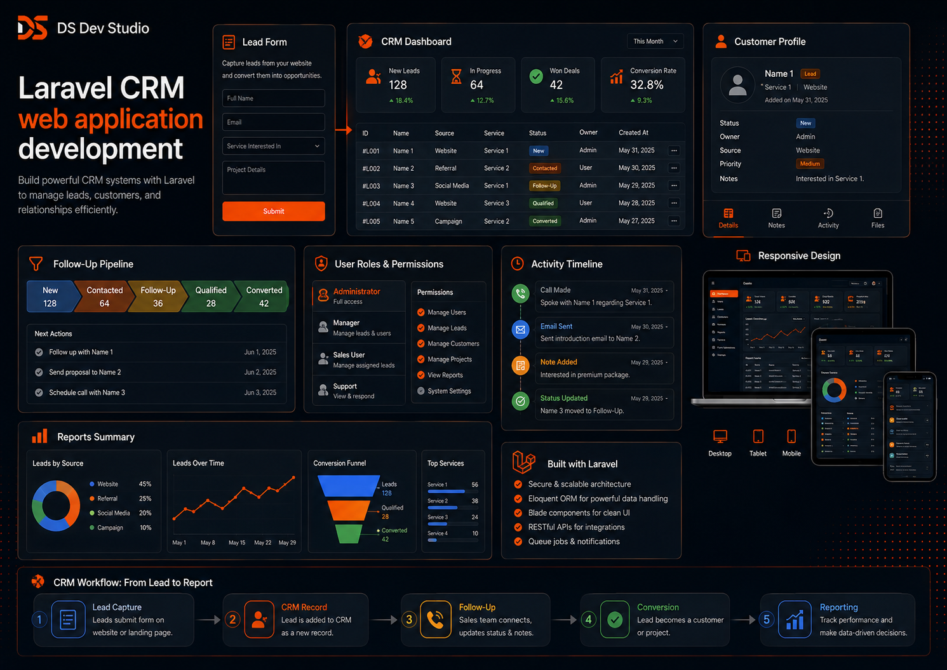Toggle the View Reports permission checkbox

click(421, 375)
